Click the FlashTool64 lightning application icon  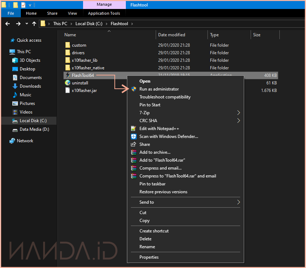(x=68, y=75)
